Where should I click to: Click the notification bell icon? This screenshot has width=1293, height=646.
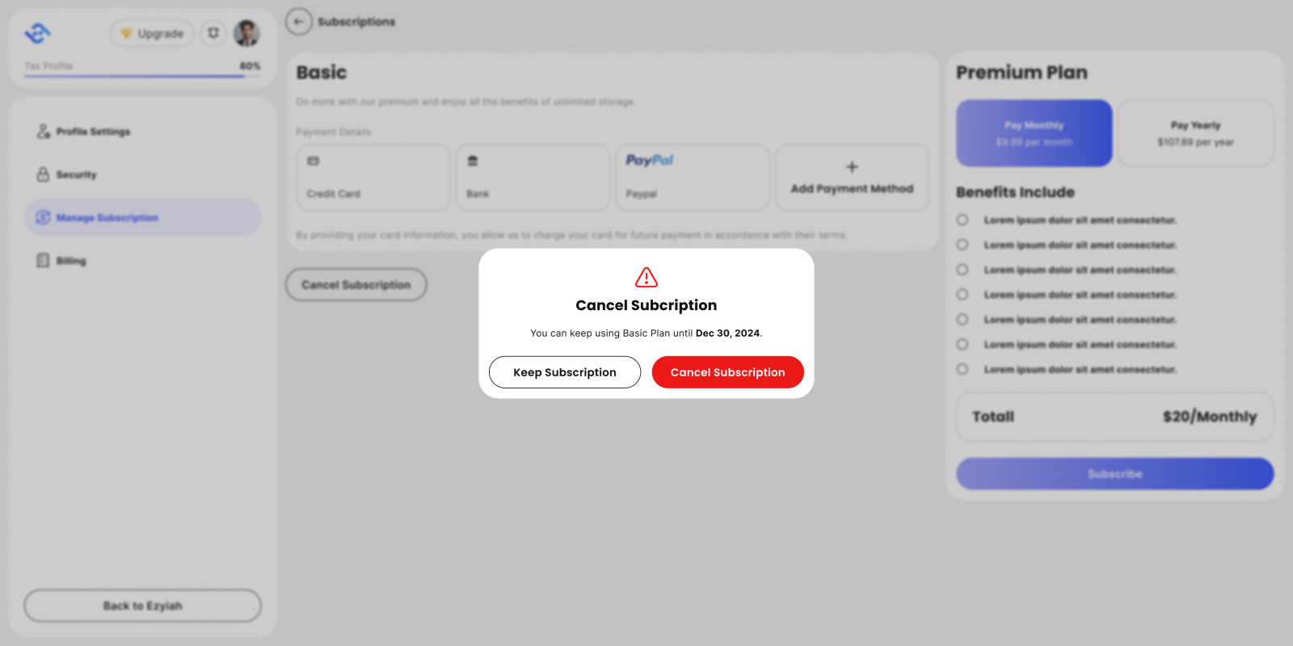pyautogui.click(x=213, y=33)
